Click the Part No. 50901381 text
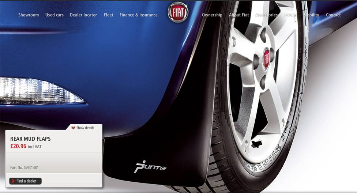The image size is (357, 193). (25, 167)
